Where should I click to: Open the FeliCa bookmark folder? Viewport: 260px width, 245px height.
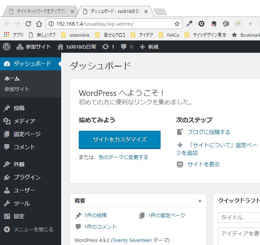click(169, 35)
